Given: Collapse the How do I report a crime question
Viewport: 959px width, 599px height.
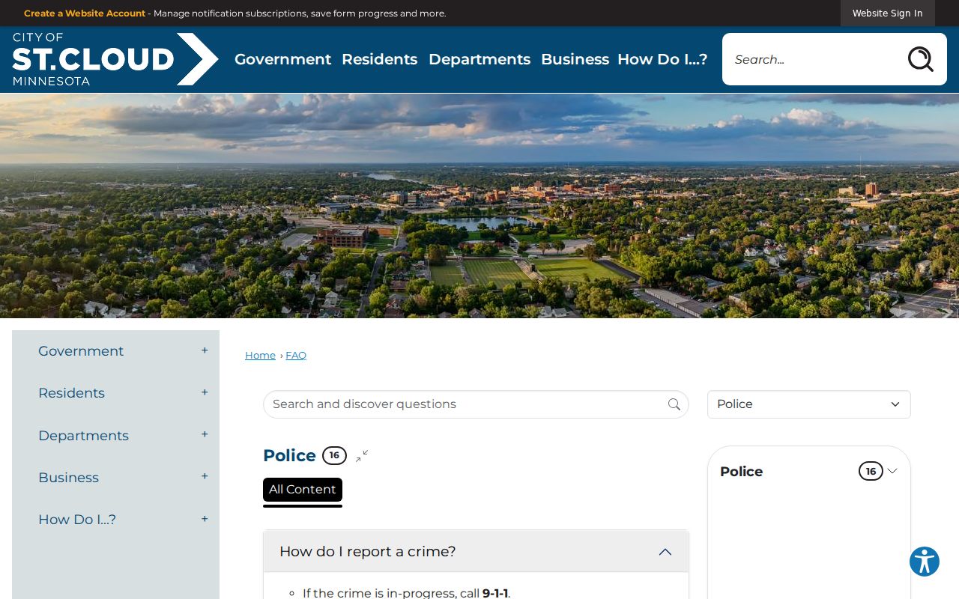Looking at the screenshot, I should coord(476,551).
